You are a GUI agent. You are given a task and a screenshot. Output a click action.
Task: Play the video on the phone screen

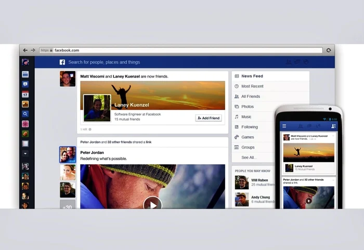point(308,201)
